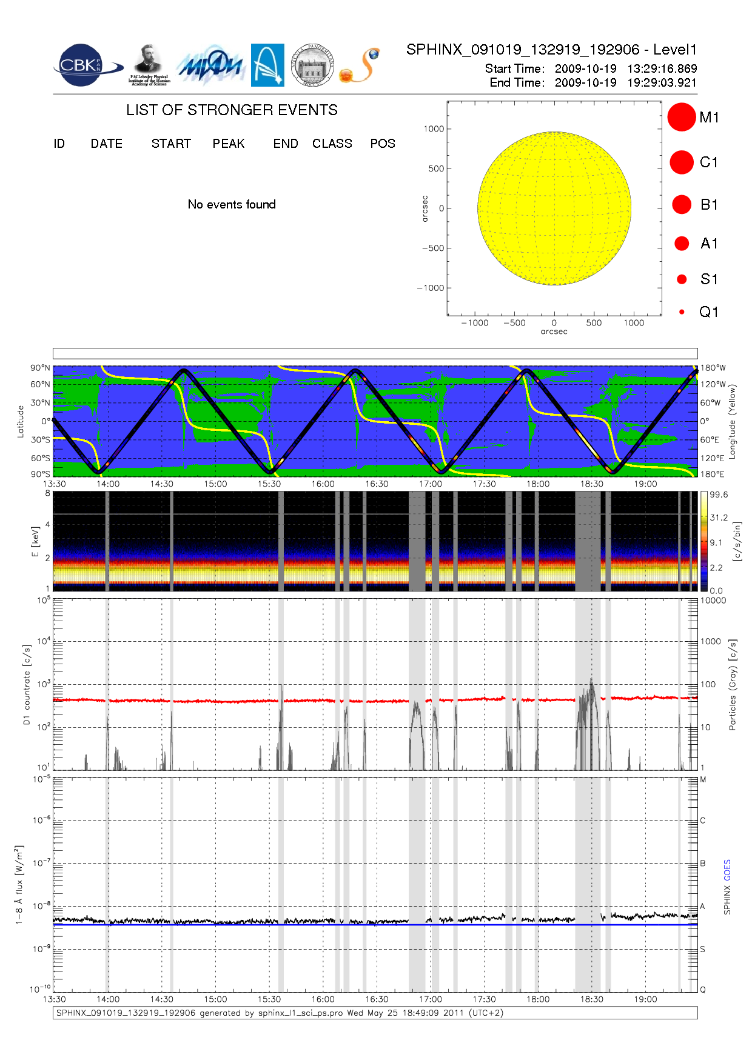
Task: Click the blue GOES label text
Action: pos(727,870)
